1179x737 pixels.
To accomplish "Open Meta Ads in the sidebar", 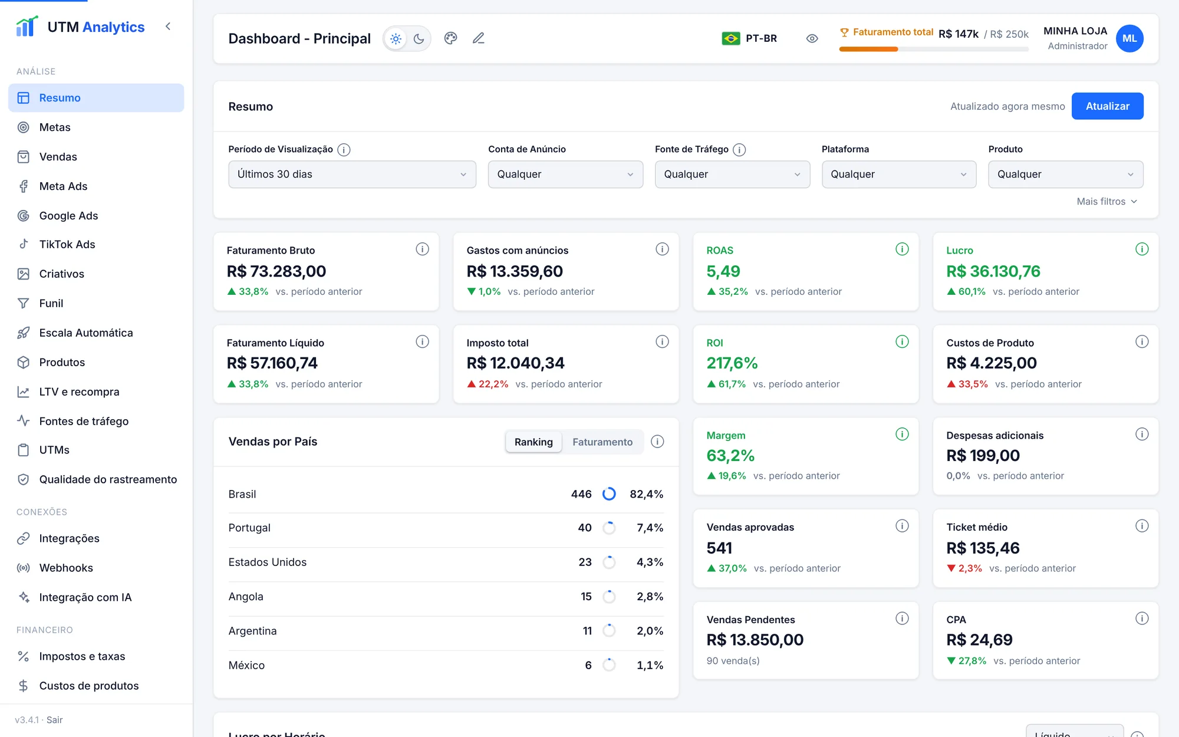I will (96, 186).
